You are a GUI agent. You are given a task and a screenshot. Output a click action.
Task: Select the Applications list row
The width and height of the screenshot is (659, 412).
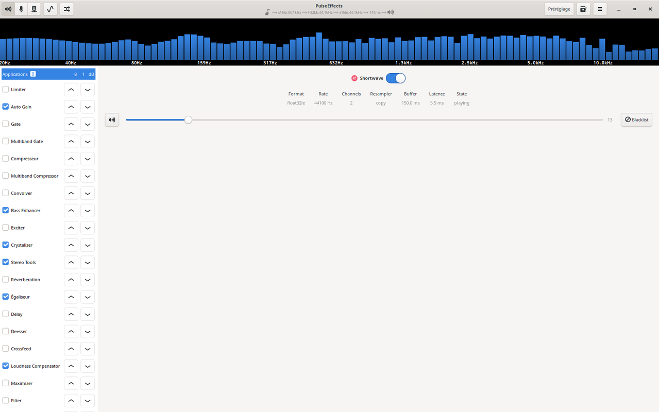click(48, 74)
